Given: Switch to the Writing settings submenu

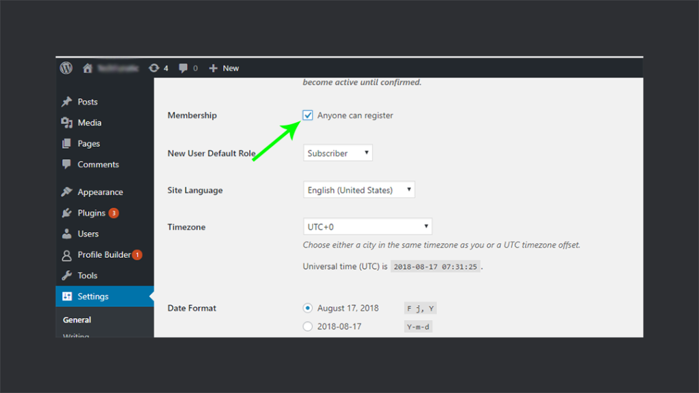Looking at the screenshot, I should tap(76, 336).
